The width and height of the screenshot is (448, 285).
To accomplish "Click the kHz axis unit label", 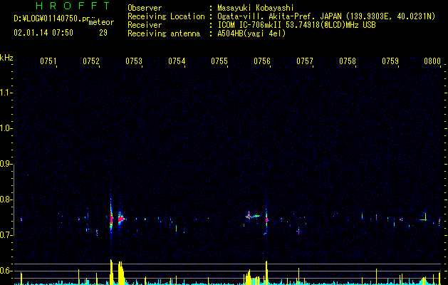I will coord(6,58).
